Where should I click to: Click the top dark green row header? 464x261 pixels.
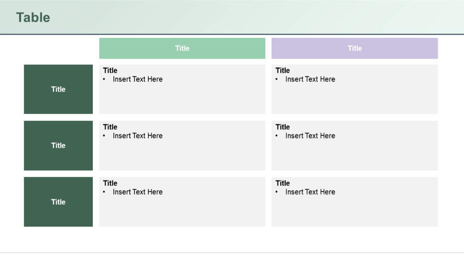tap(58, 89)
